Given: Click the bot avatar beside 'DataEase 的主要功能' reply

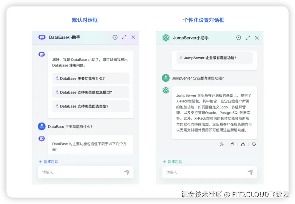Looking at the screenshot, I should point(42,139).
